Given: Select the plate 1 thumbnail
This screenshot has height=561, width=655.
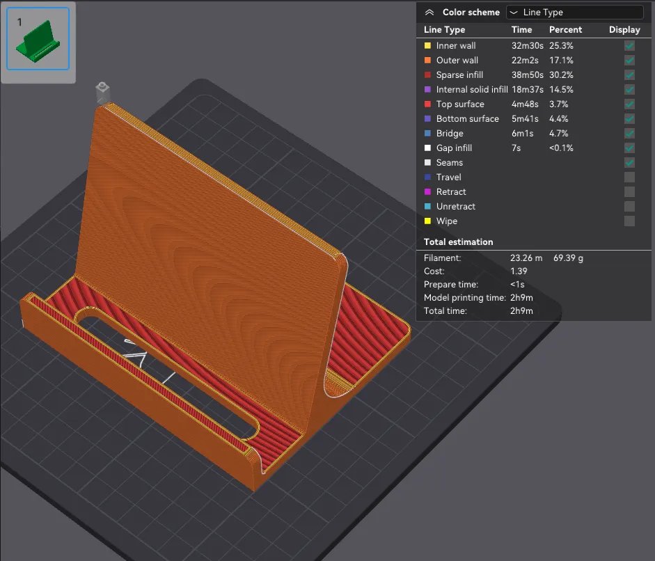Looking at the screenshot, I should [38, 38].
